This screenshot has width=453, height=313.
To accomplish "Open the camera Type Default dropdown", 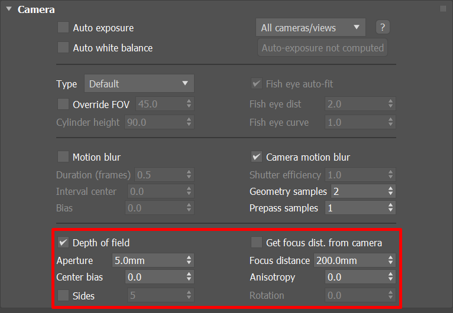I will pyautogui.click(x=139, y=84).
